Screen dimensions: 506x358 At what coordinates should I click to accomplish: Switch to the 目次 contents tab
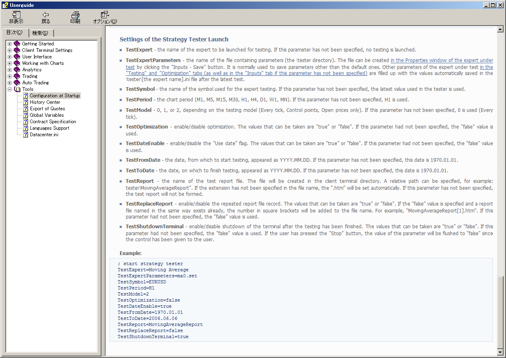click(15, 33)
